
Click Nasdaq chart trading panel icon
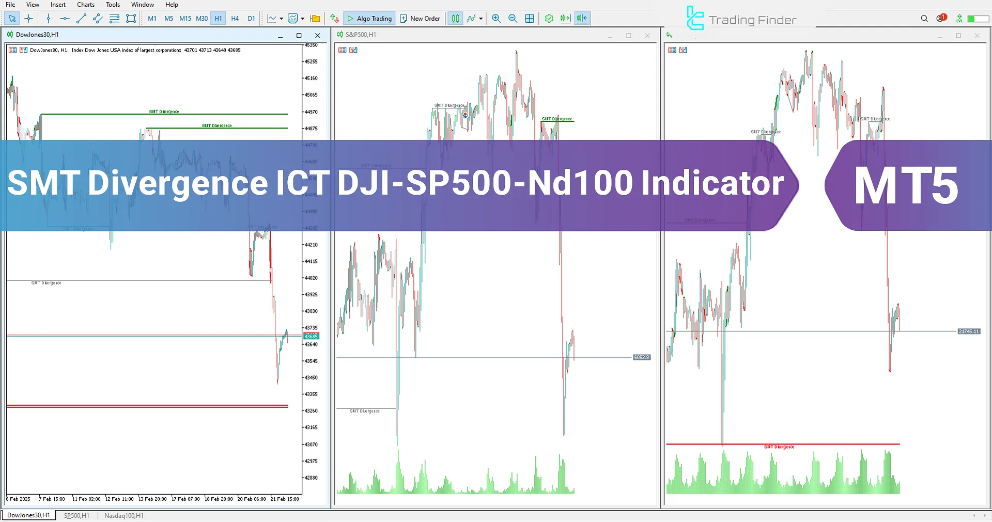tap(683, 50)
